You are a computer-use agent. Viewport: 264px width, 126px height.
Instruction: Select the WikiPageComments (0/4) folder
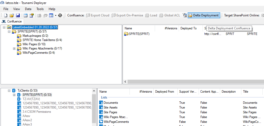click(39, 53)
